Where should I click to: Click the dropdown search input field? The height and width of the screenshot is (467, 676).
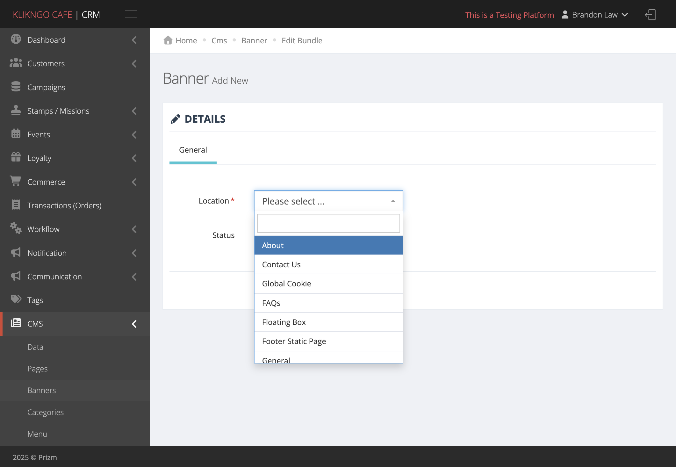tap(328, 223)
